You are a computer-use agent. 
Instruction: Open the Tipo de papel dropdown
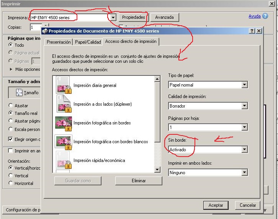(244, 85)
